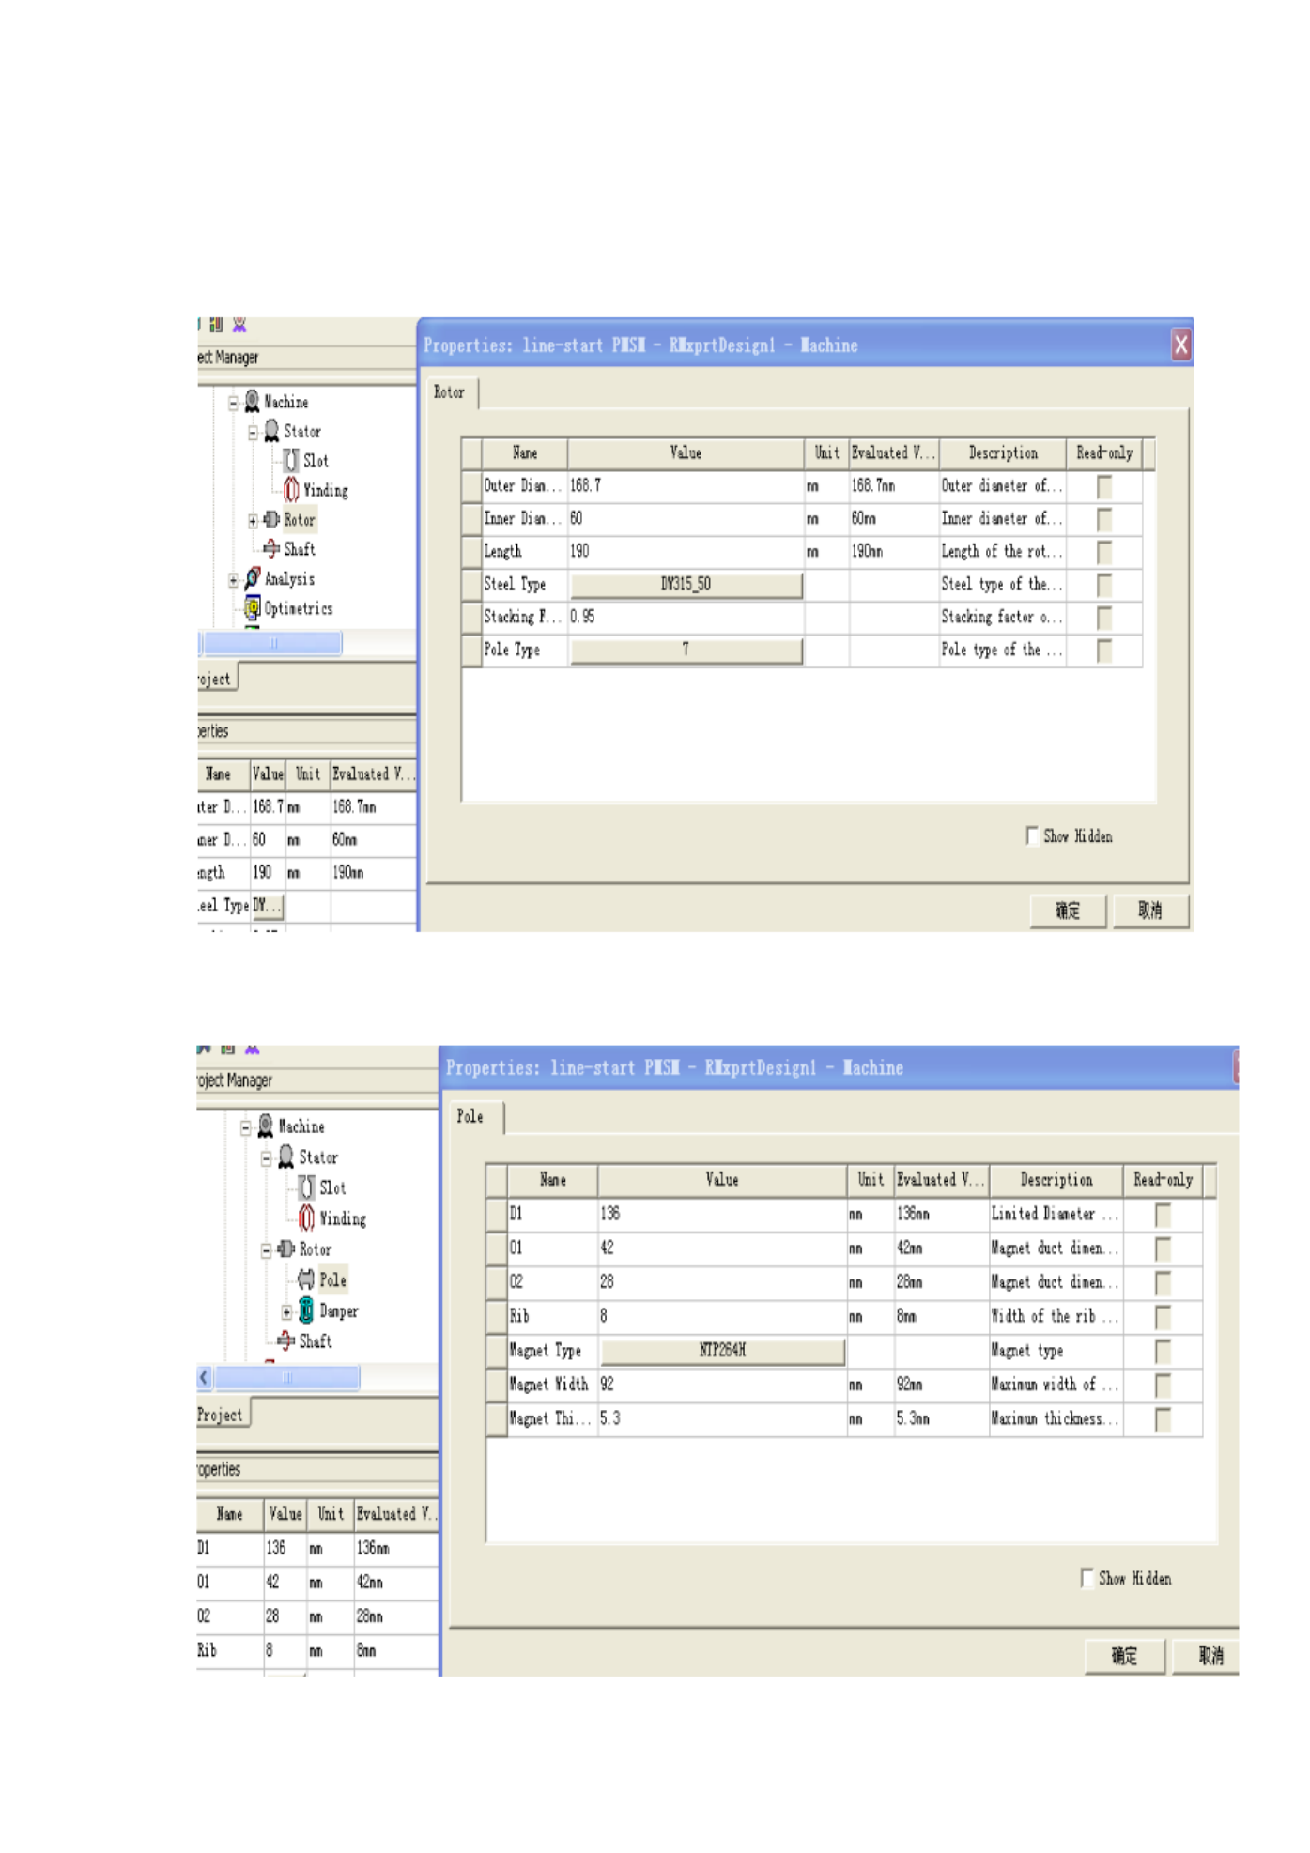Expand the Rotor node in upper tree
This screenshot has width=1310, height=1853.
click(x=253, y=521)
